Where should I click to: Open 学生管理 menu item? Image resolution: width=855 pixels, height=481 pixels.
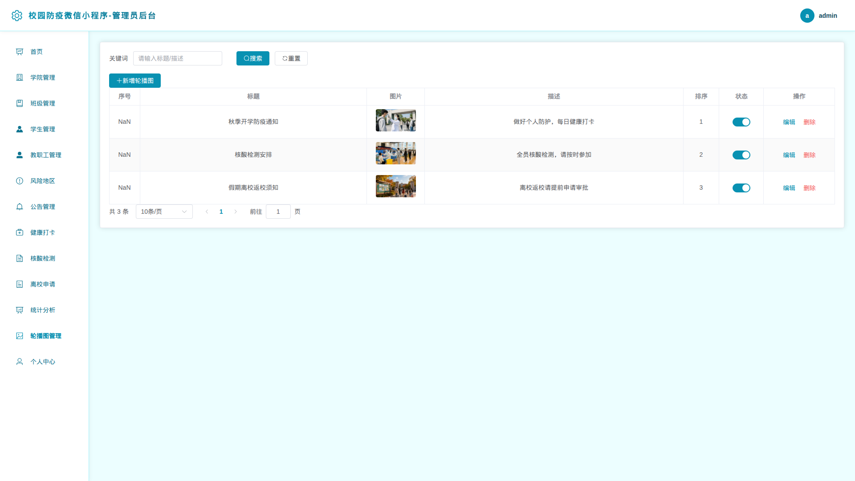(x=45, y=129)
